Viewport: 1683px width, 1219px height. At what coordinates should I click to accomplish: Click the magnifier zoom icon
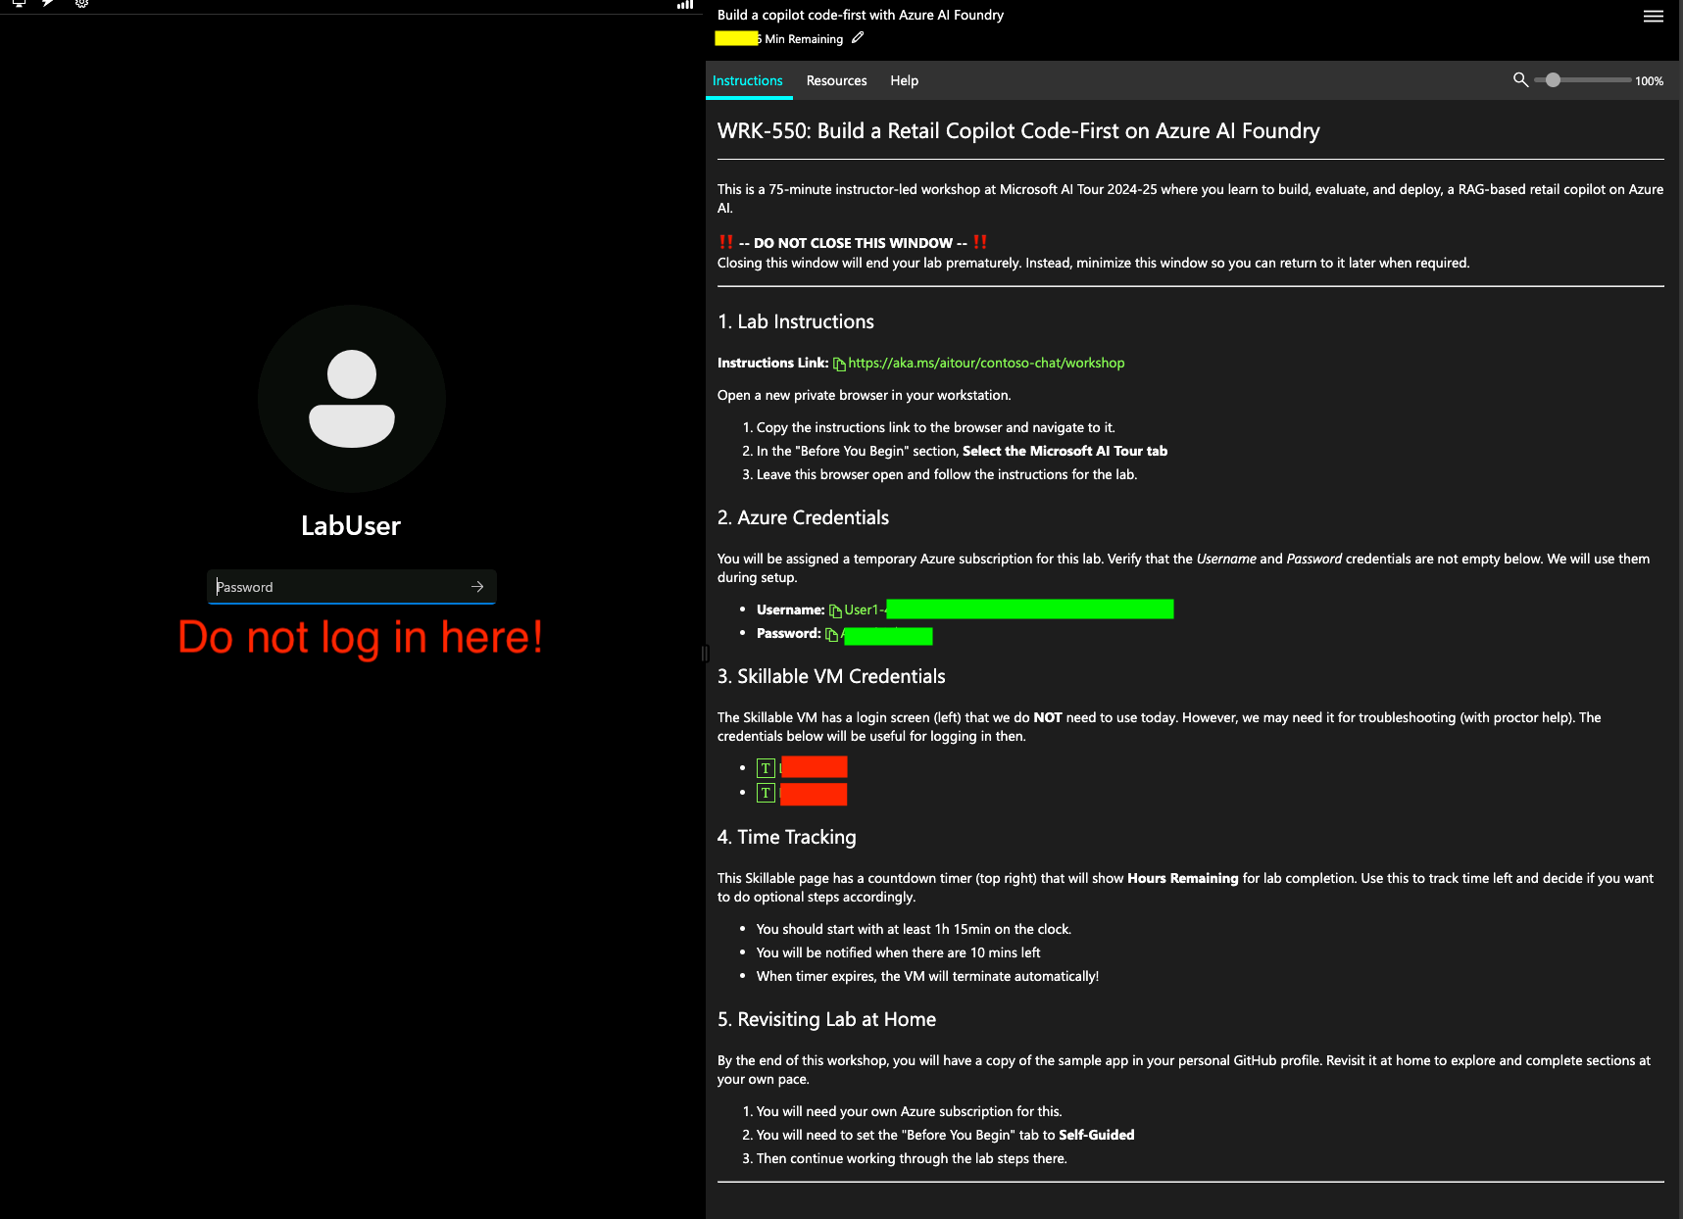[1520, 80]
